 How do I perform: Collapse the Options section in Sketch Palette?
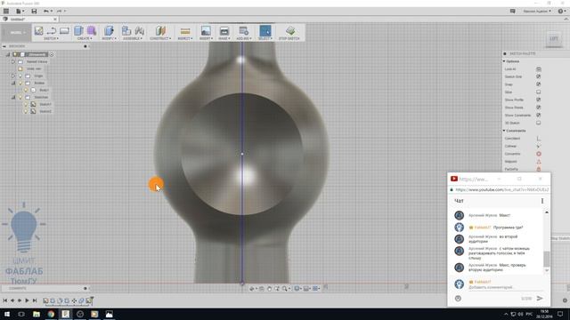tap(504, 61)
